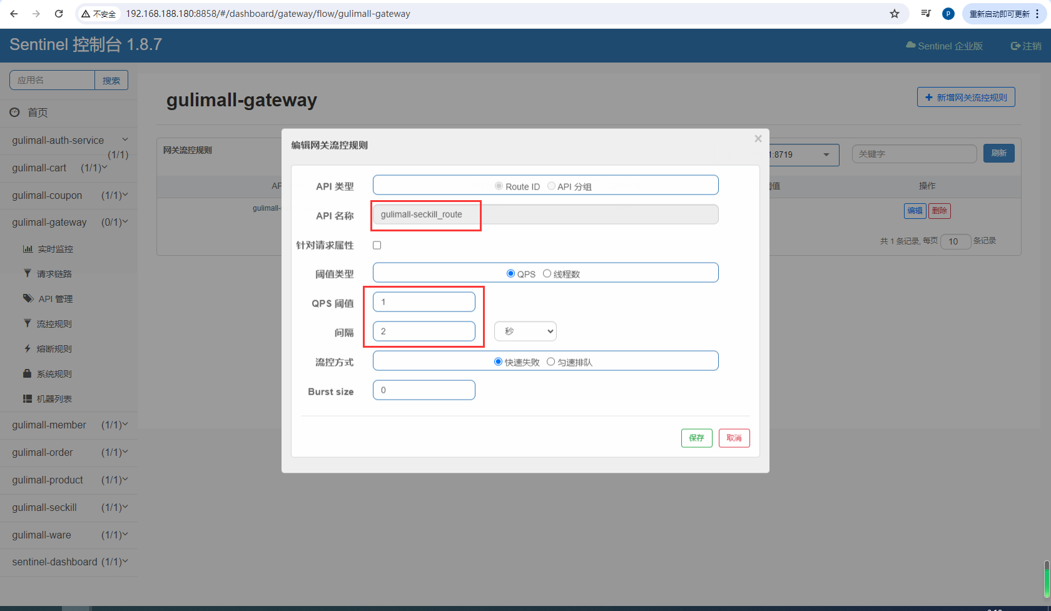Focus the QPS 阈值 input field
The height and width of the screenshot is (611, 1051).
pos(424,301)
